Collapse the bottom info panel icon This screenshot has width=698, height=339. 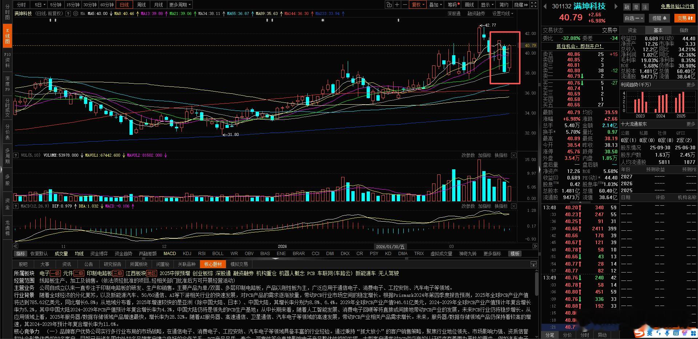coord(534,264)
